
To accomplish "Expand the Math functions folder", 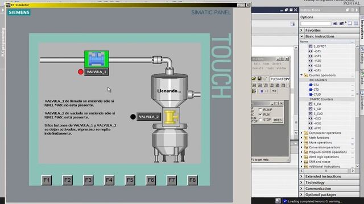I will (x=301, y=138).
